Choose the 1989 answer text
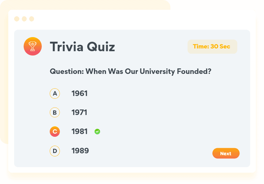 [x=80, y=151]
